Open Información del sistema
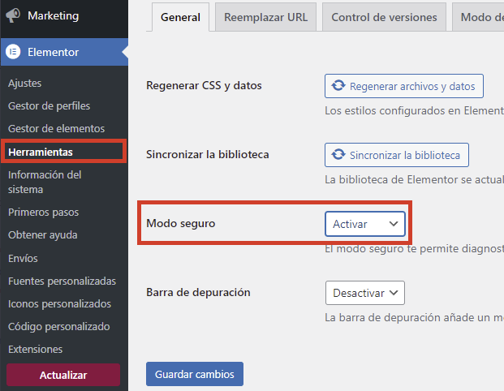This screenshot has height=391, width=504. (45, 183)
